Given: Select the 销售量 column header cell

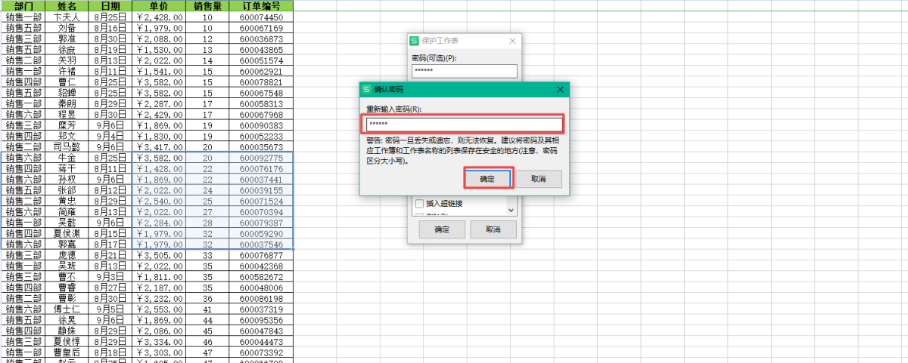Looking at the screenshot, I should click(x=207, y=5).
